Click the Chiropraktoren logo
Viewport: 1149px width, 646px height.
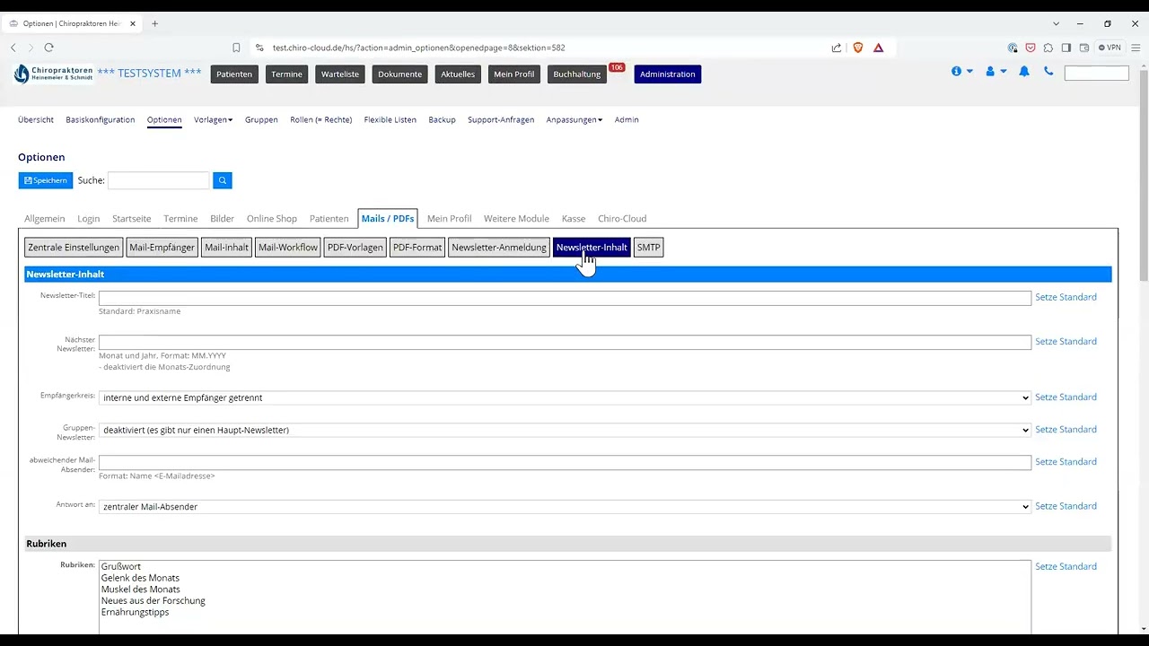(x=54, y=73)
